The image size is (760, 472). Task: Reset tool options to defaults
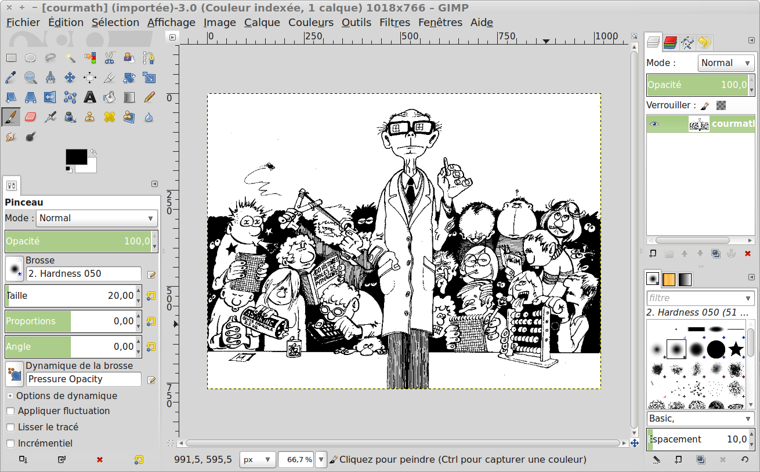click(x=138, y=460)
